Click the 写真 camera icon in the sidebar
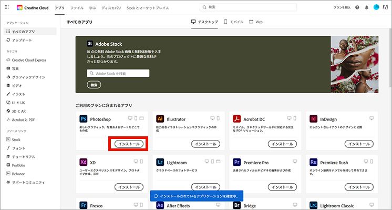Image resolution: width=392 pixels, height=210 pixels. click(8, 68)
